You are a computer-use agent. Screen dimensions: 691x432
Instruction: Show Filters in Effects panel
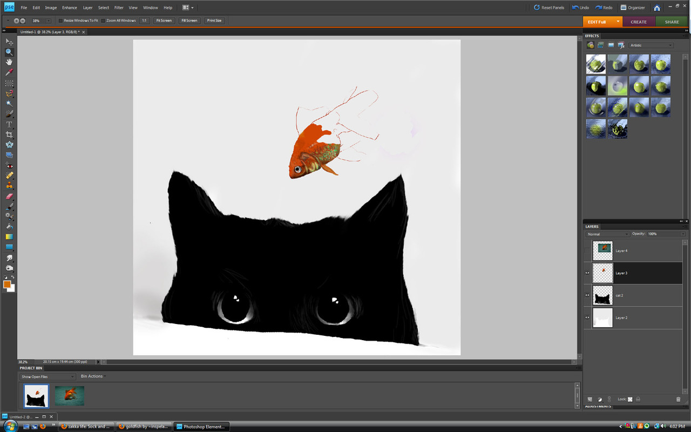tap(591, 45)
